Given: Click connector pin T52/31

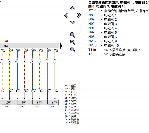Looking at the screenshot, I should (49, 51).
